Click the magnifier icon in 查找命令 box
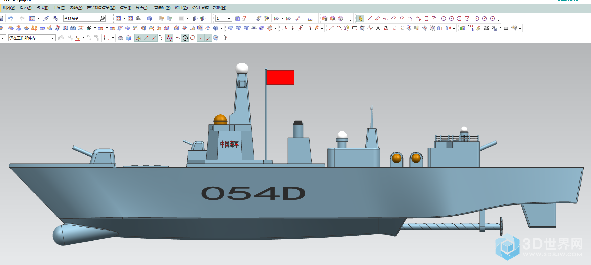Screen dimensions: 591x265 (102, 18)
